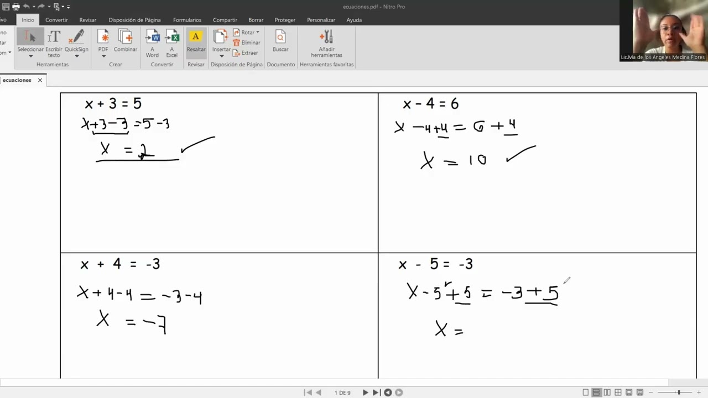Click the select tool icon in quick access bar
708x398 pixels.
[x=57, y=7]
